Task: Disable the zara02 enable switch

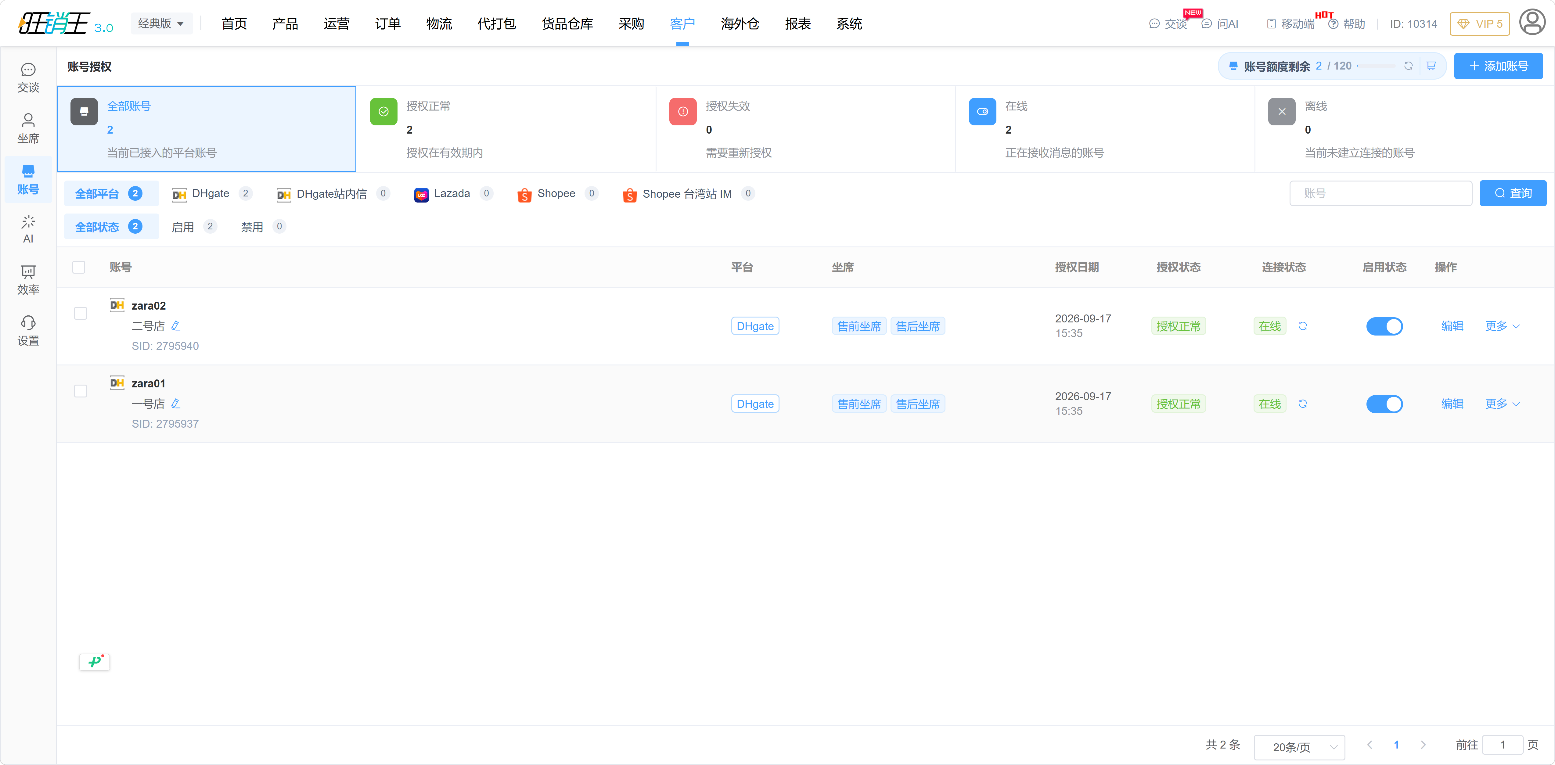Action: [x=1384, y=326]
